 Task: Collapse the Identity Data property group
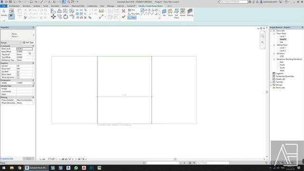tap(33, 86)
